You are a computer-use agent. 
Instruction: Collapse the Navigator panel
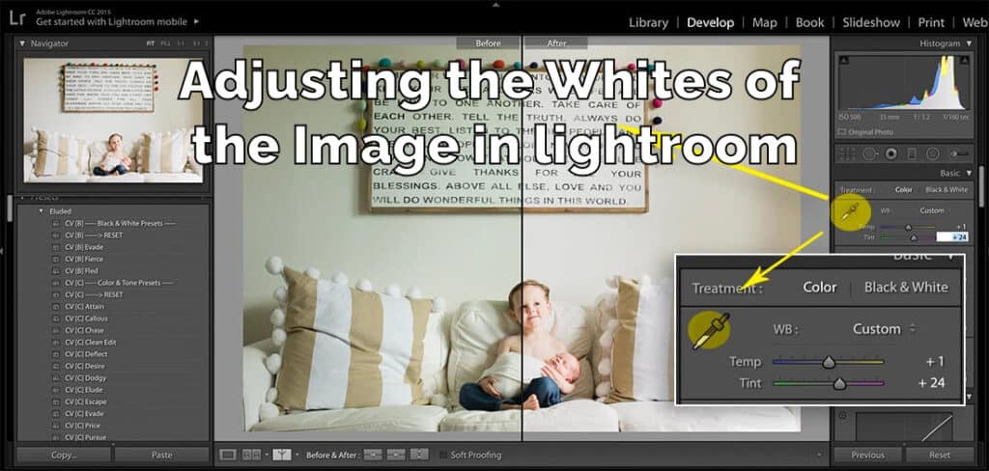[x=22, y=43]
